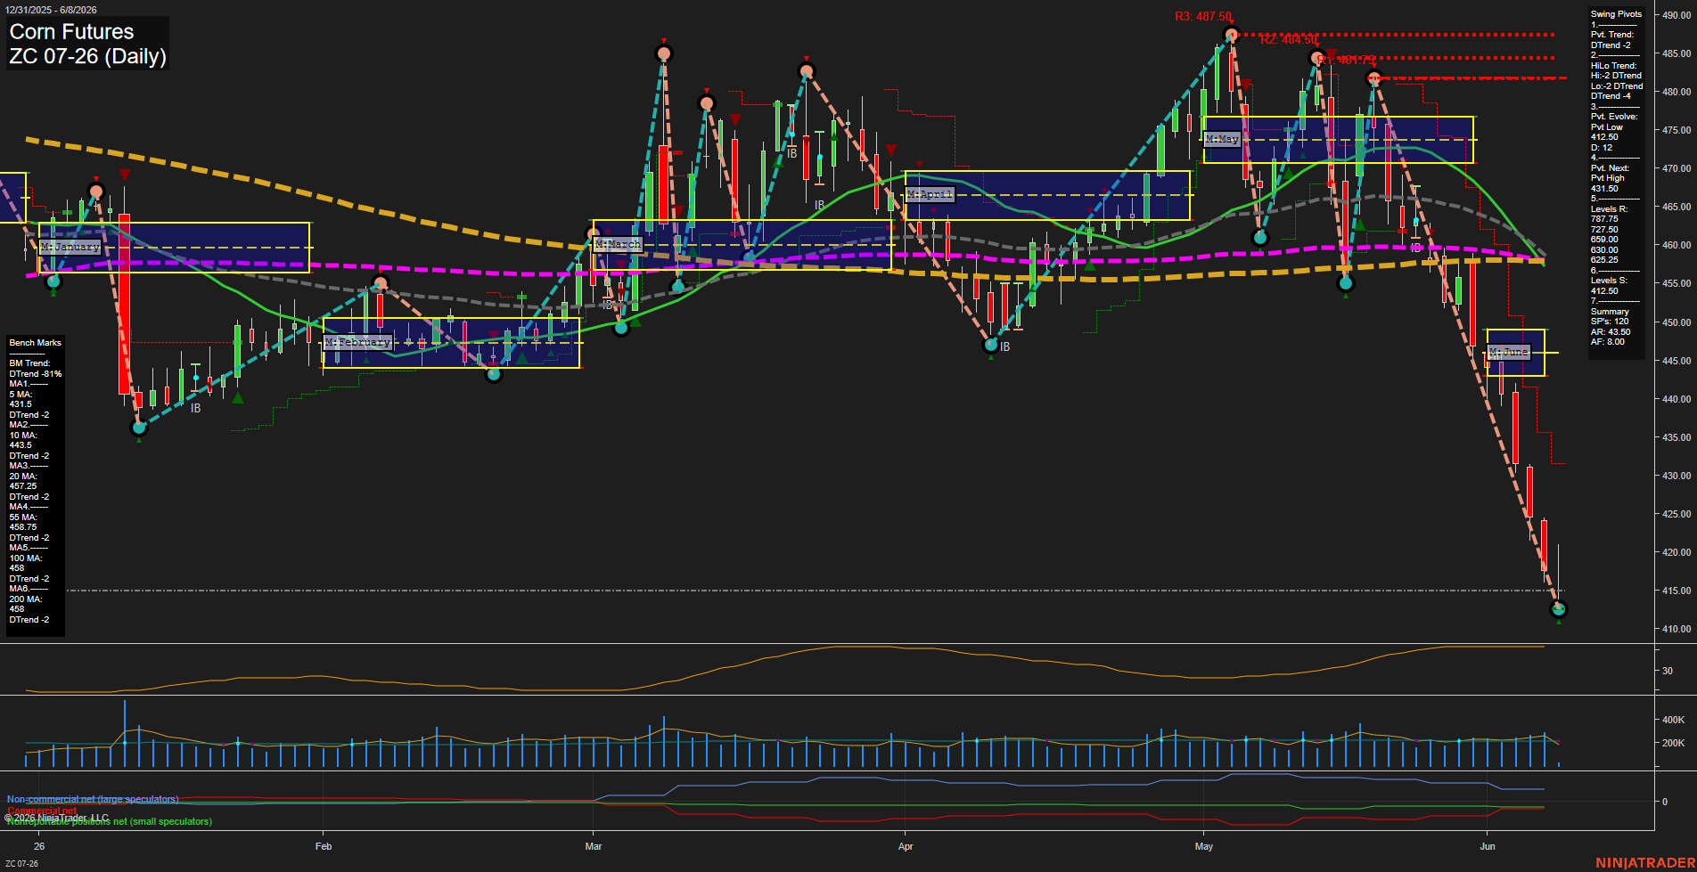Select the Hi:-2 DTrend entry
This screenshot has height=872, width=1697.
1616,76
